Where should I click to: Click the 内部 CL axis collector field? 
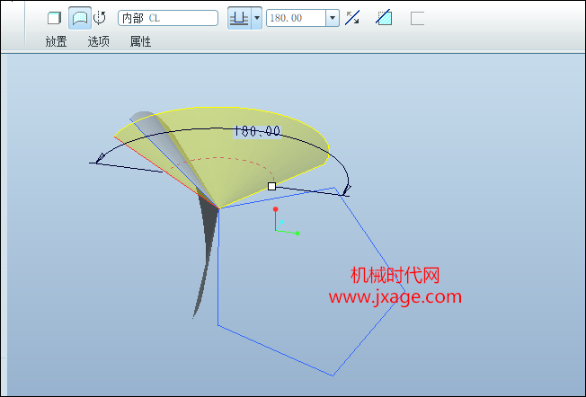coord(168,18)
